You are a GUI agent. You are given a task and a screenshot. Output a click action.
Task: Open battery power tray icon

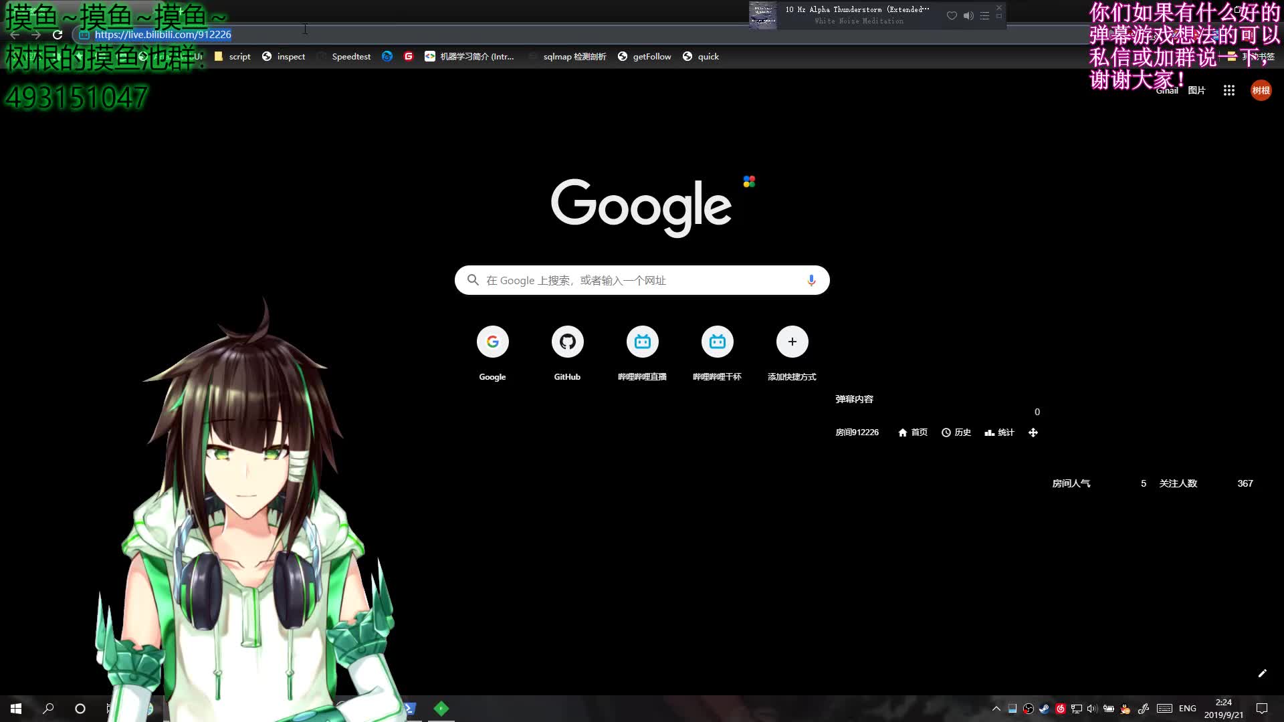pos(1109,709)
